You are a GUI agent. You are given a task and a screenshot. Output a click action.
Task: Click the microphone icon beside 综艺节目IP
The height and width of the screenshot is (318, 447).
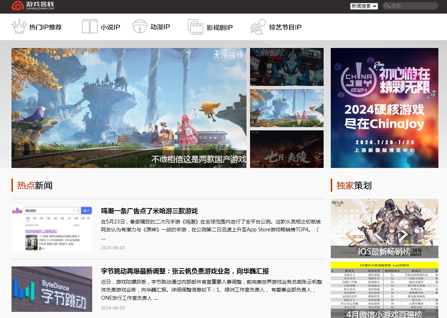click(x=258, y=27)
